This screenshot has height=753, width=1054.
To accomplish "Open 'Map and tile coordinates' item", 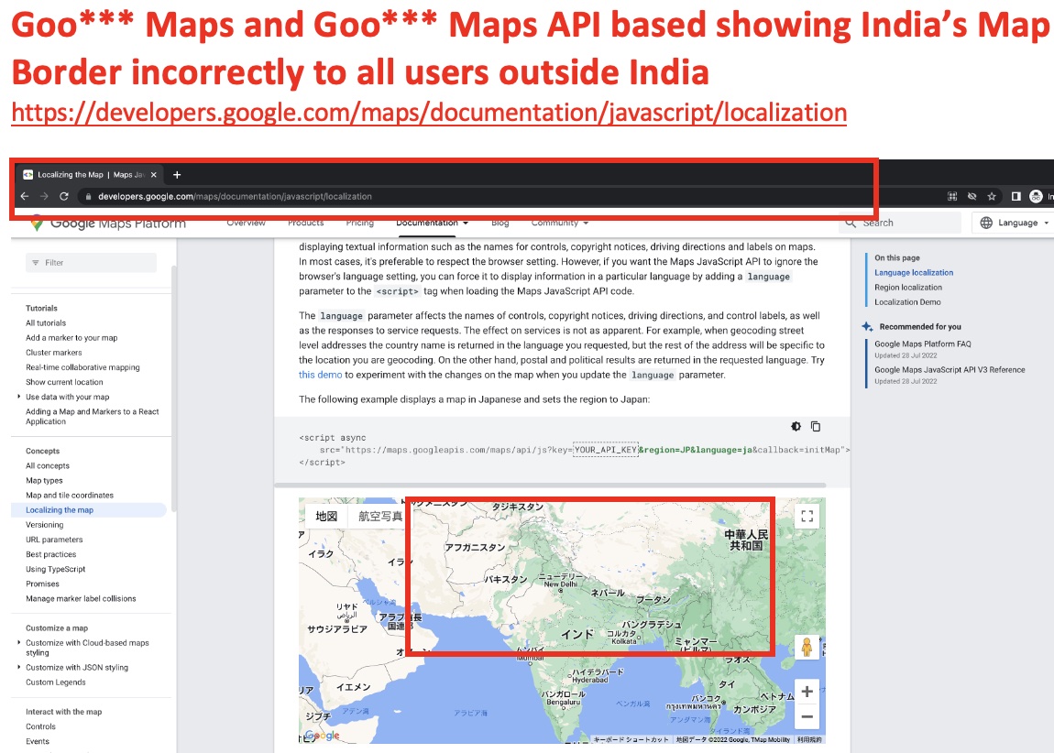I will [x=70, y=496].
